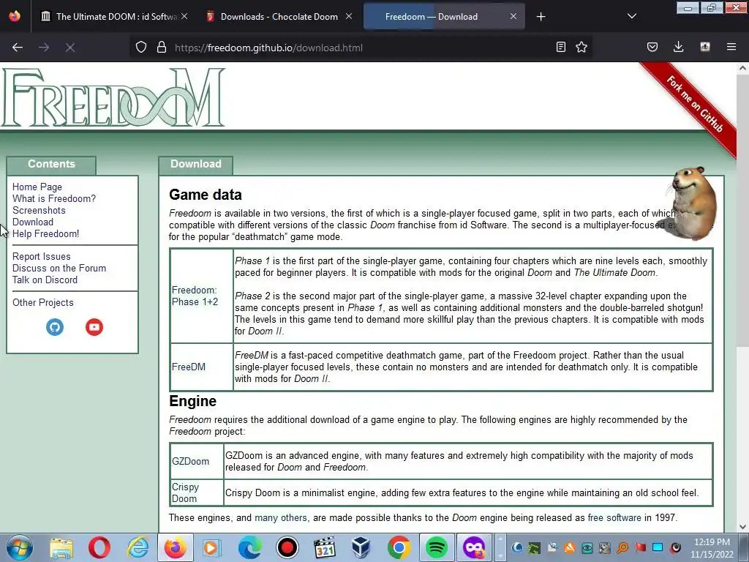Open What is Freedoom? link
The height and width of the screenshot is (562, 749).
tap(54, 198)
